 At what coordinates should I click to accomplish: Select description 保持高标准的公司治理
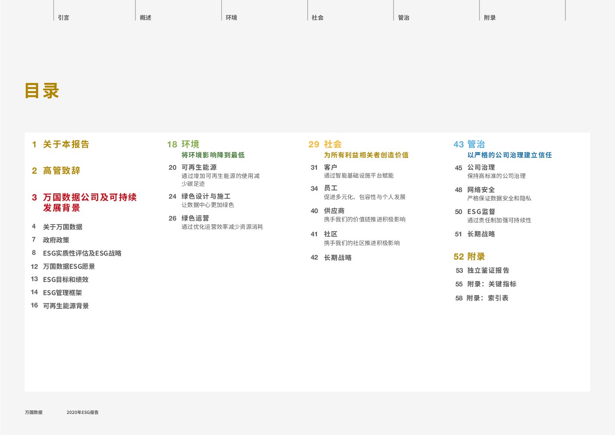coord(496,176)
